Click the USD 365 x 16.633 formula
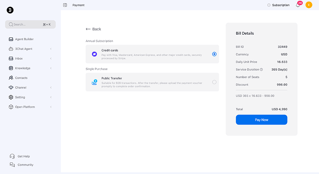Screen dimensions: 319x174 click(x=255, y=96)
